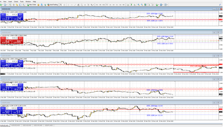Image resolution: width=223 pixels, height=127 pixels.
Task: Open the Market Watch panel icon
Action: click(10, 5)
